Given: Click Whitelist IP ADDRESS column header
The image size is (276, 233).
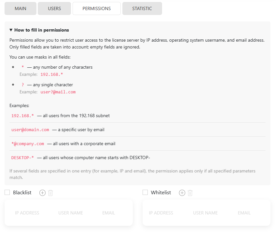Looking at the screenshot, I should point(161,213).
